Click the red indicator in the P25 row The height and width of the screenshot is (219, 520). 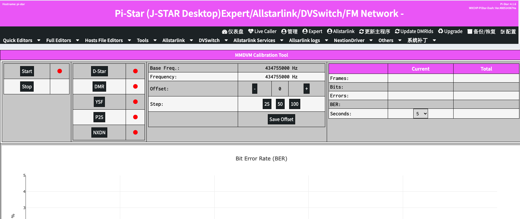(x=135, y=117)
